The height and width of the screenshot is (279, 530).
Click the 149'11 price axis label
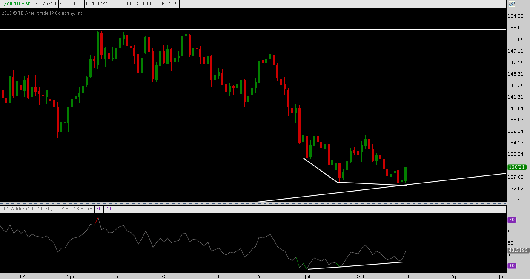pos(515,51)
